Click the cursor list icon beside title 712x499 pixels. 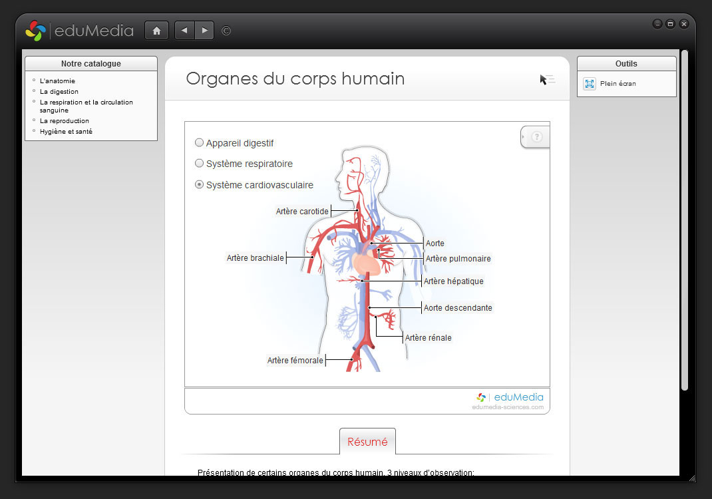(547, 80)
